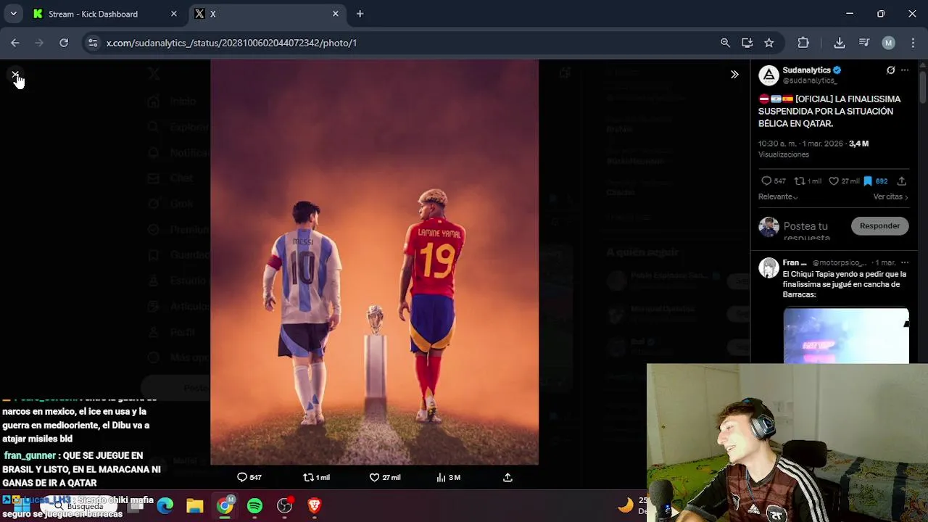Viewport: 928px width, 522px height.
Task: Open the more menu on Fran's reply
Action: coord(904,262)
